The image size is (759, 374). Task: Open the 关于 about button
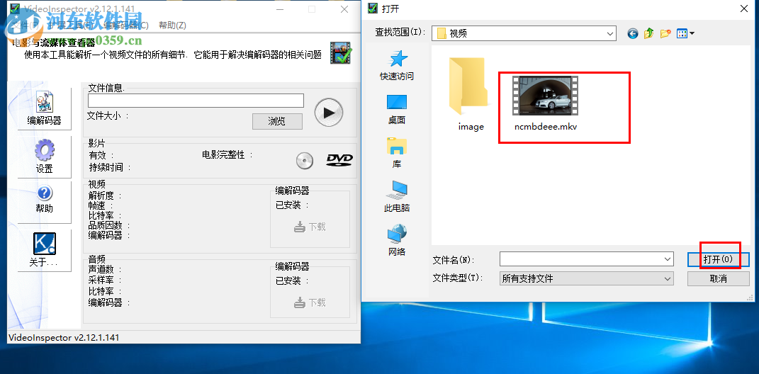pos(44,249)
